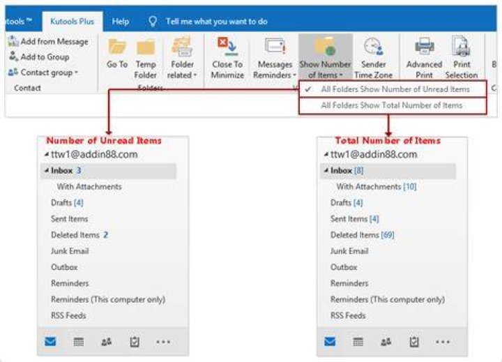This screenshot has height=362, width=502.
Task: Collapse ttw1@addin88.com account in total pane
Action: (x=326, y=154)
